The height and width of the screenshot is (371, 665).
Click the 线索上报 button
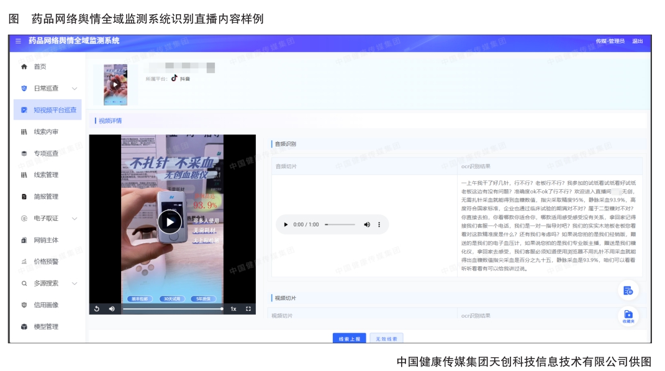(349, 339)
